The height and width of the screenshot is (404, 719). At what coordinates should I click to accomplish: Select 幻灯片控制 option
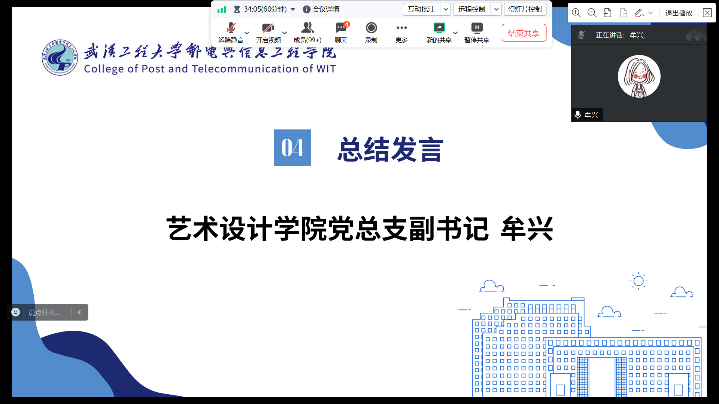(525, 9)
